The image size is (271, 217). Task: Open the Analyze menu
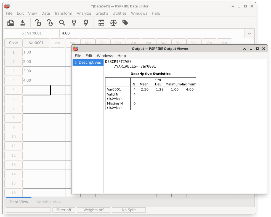pyautogui.click(x=84, y=13)
